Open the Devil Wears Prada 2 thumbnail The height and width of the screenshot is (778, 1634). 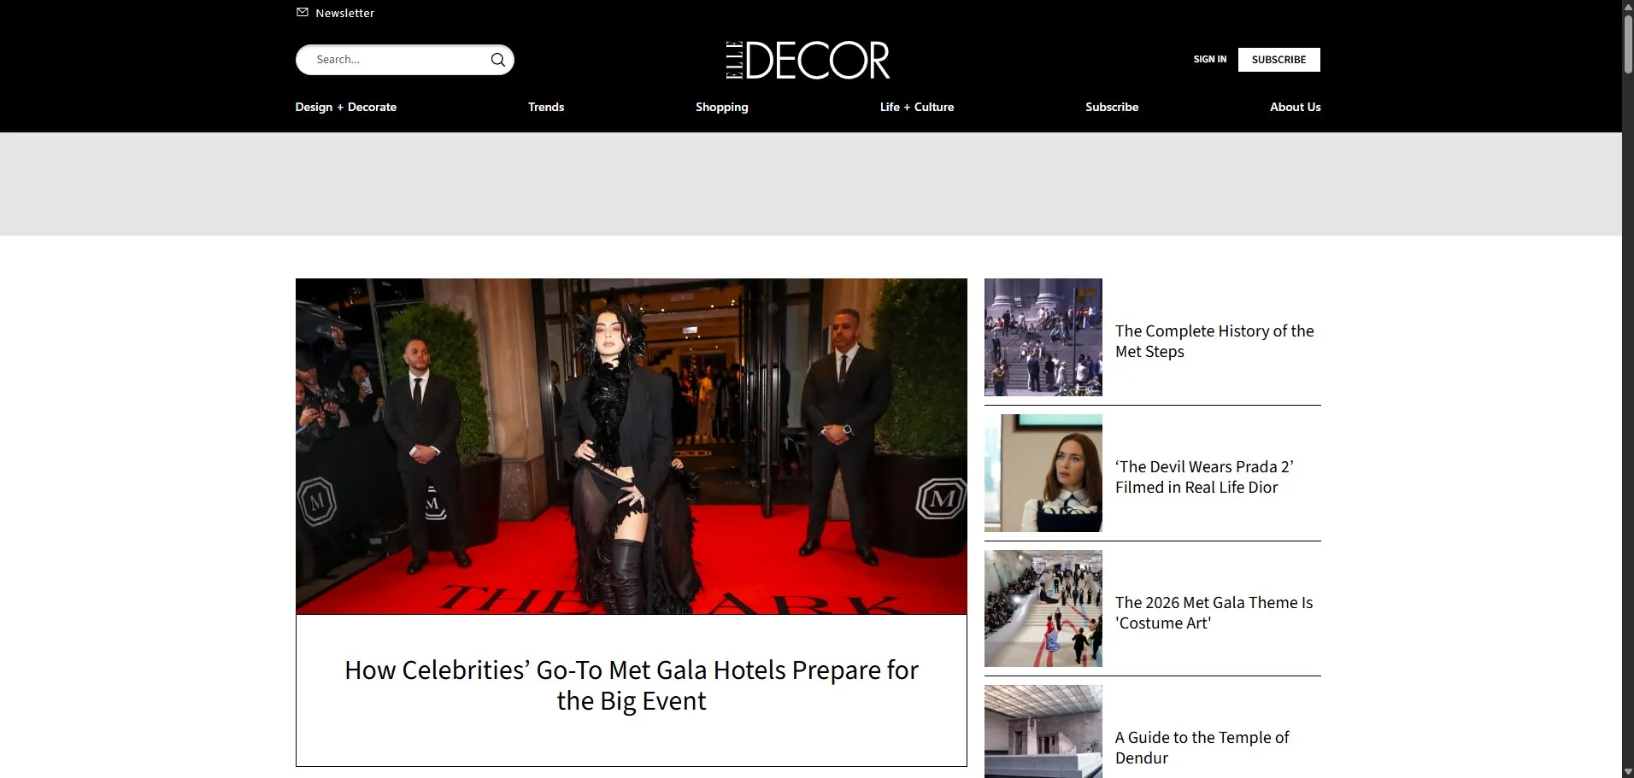[x=1043, y=473]
